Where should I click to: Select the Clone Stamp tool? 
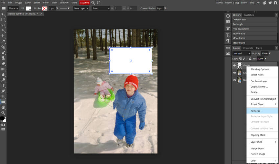[3, 58]
